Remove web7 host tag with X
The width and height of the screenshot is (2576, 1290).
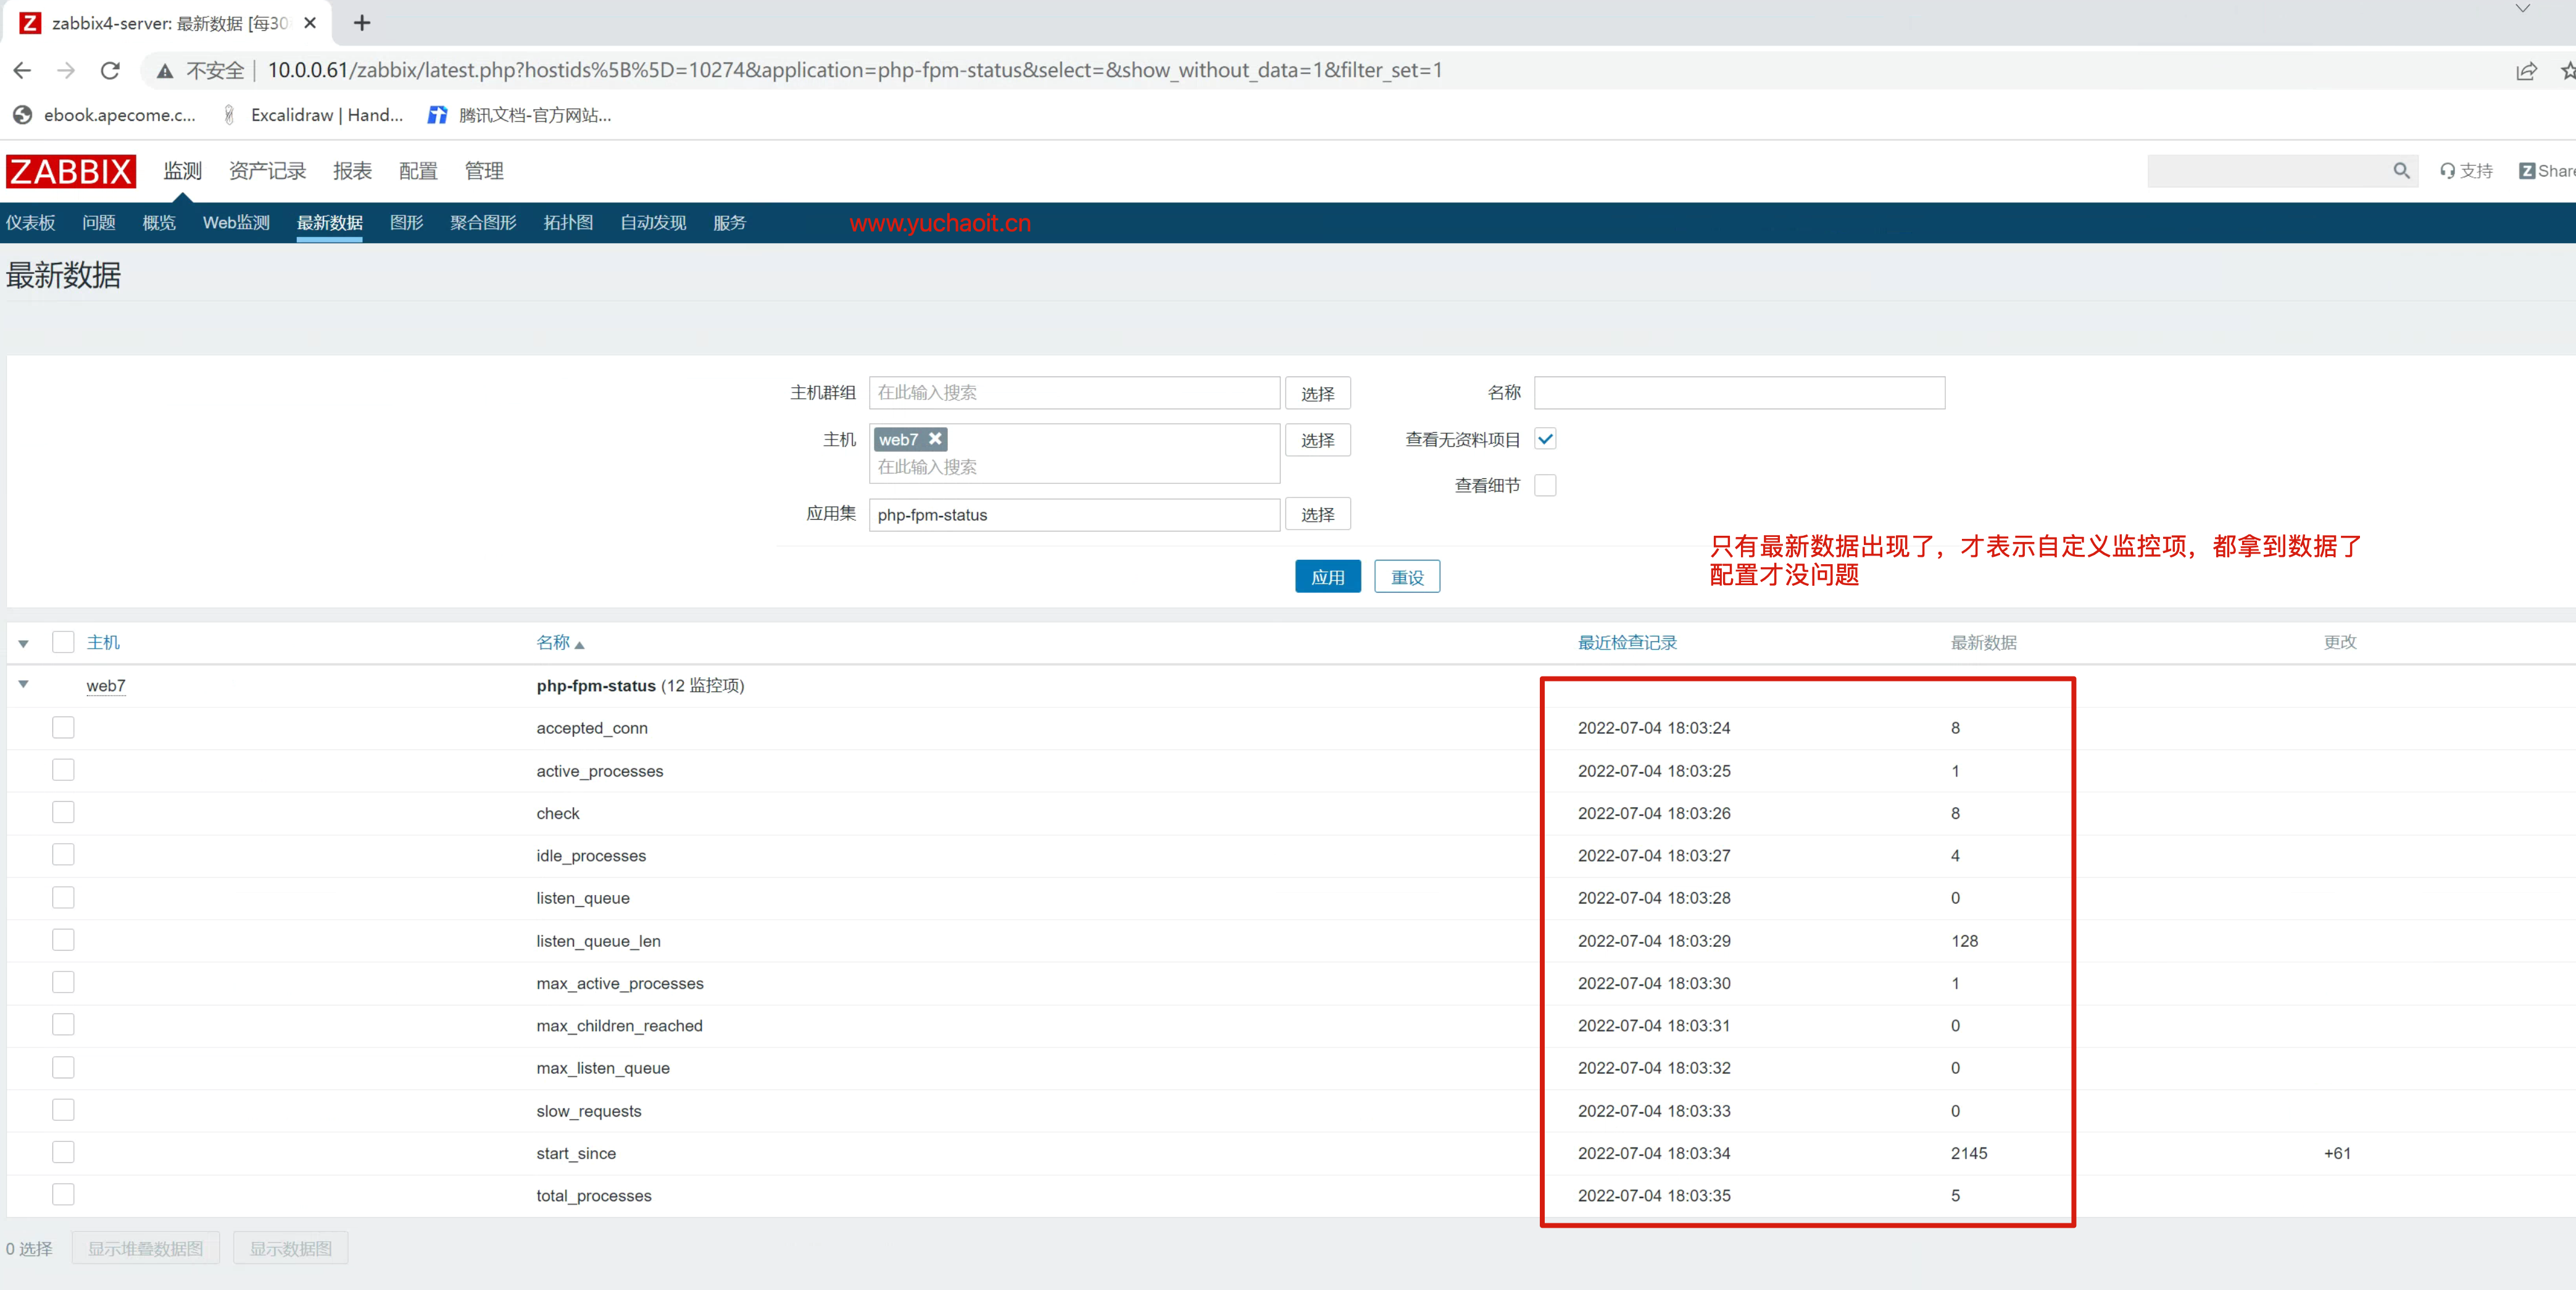coord(935,439)
